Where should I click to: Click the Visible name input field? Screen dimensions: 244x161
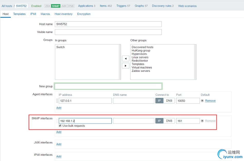(x=108, y=32)
